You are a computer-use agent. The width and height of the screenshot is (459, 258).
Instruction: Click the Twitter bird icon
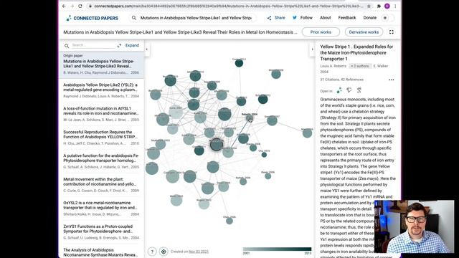pyautogui.click(x=295, y=18)
